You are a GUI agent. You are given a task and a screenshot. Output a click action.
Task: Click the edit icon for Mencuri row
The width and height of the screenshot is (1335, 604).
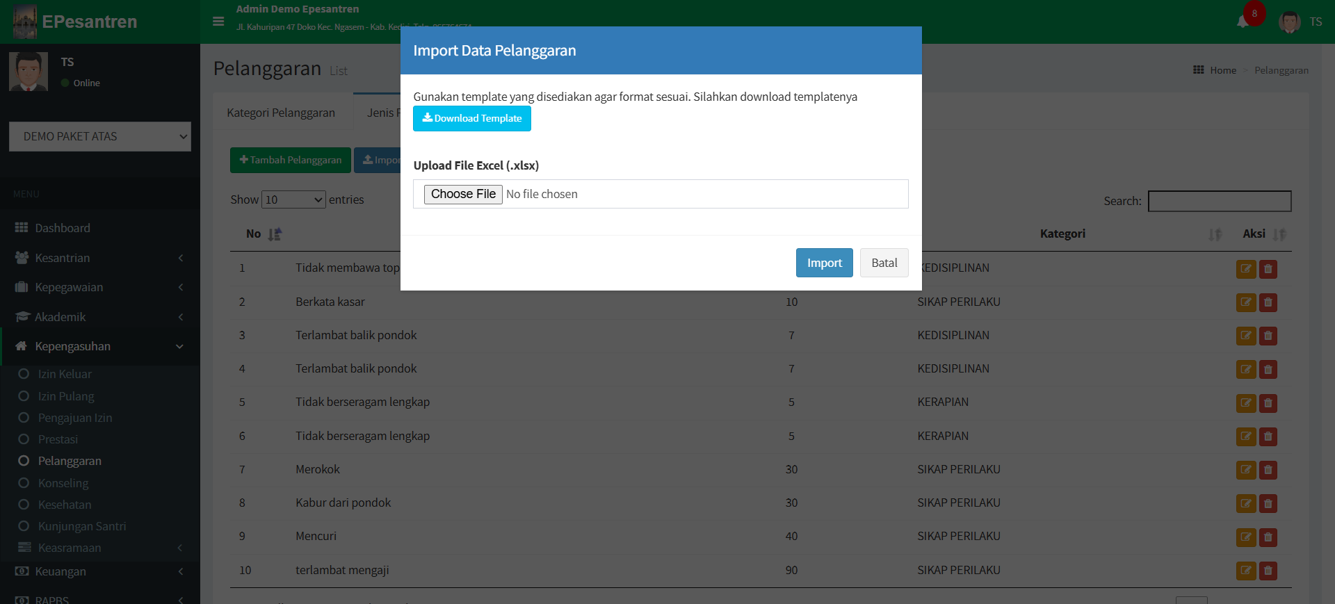coord(1245,537)
